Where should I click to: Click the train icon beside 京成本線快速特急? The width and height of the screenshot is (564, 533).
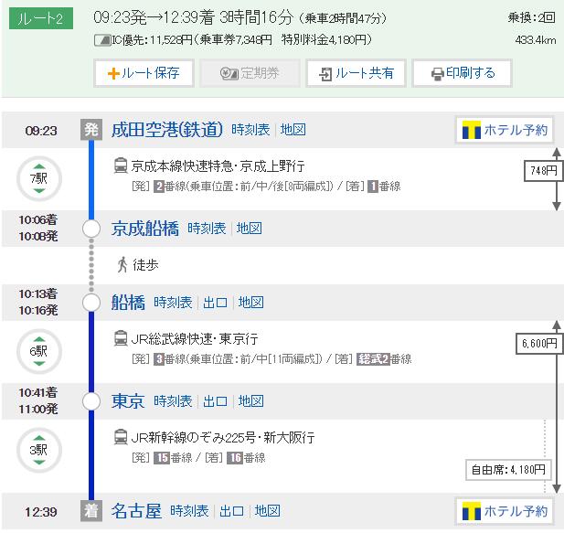click(x=121, y=165)
